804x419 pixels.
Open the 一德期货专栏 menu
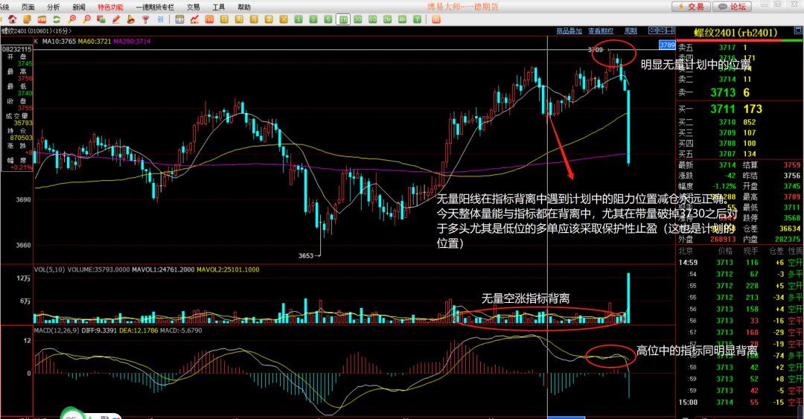[x=155, y=7]
